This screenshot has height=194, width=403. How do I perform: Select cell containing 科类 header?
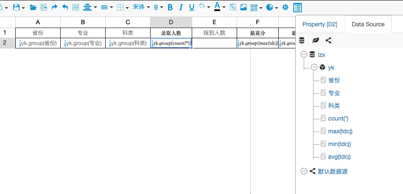[x=128, y=33]
